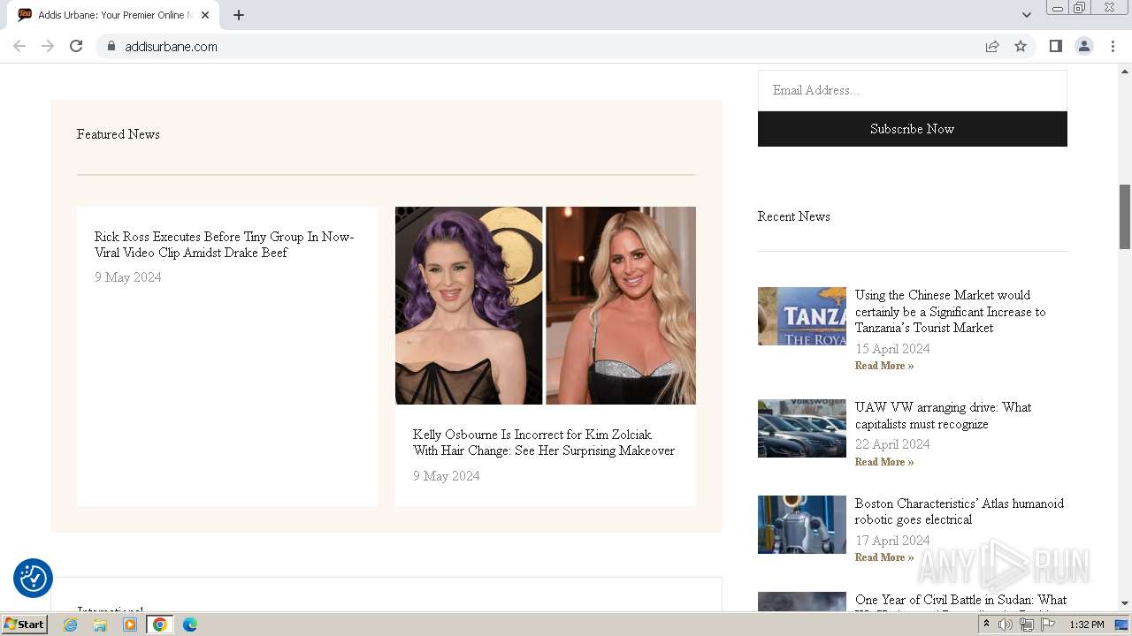Click the Atlas robot thumbnail
Image resolution: width=1132 pixels, height=636 pixels.
tap(801, 525)
